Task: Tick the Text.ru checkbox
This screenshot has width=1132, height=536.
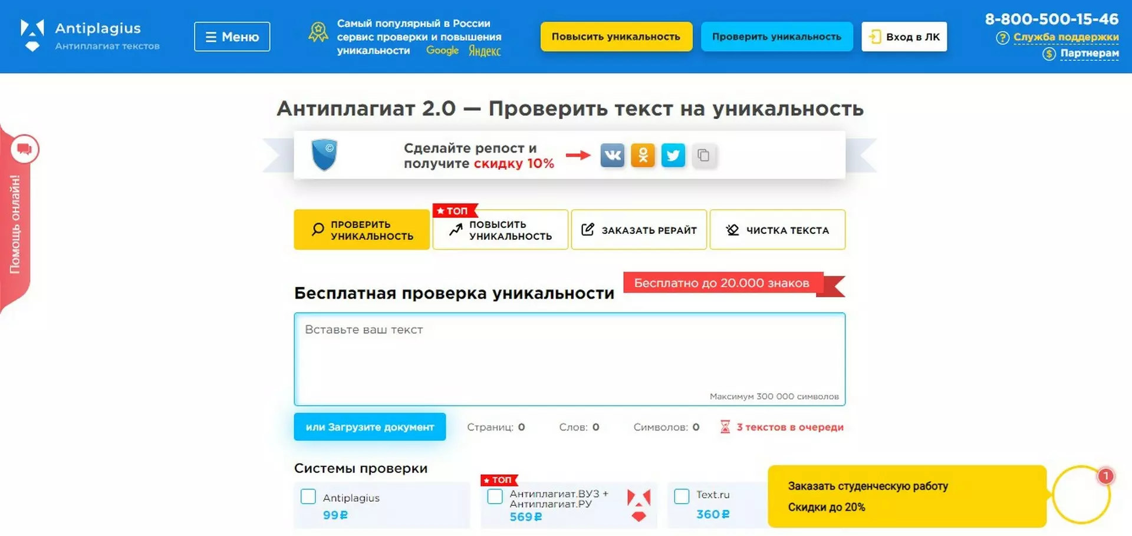Action: click(682, 496)
